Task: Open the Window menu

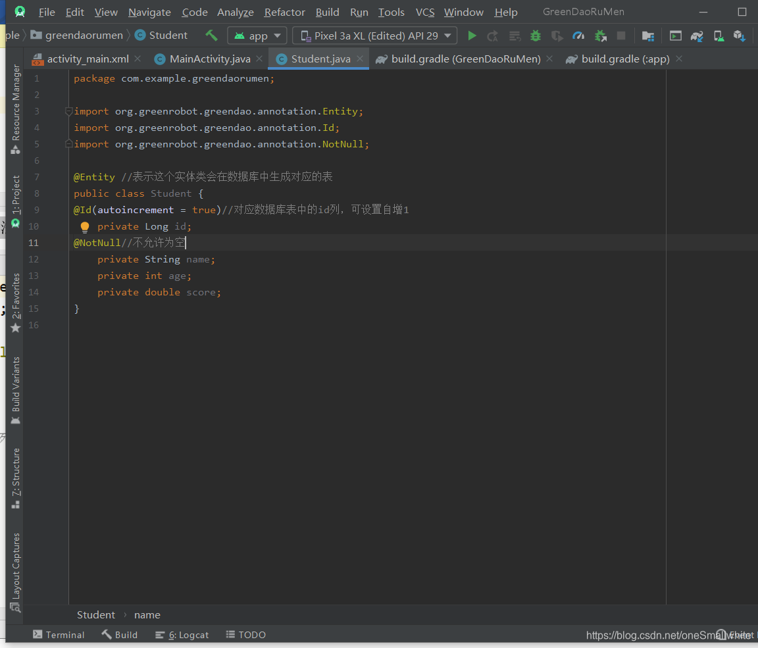Action: pos(464,12)
